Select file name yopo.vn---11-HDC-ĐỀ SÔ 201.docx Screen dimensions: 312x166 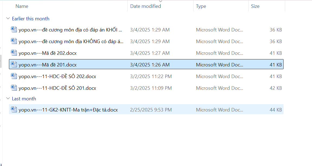(57, 88)
